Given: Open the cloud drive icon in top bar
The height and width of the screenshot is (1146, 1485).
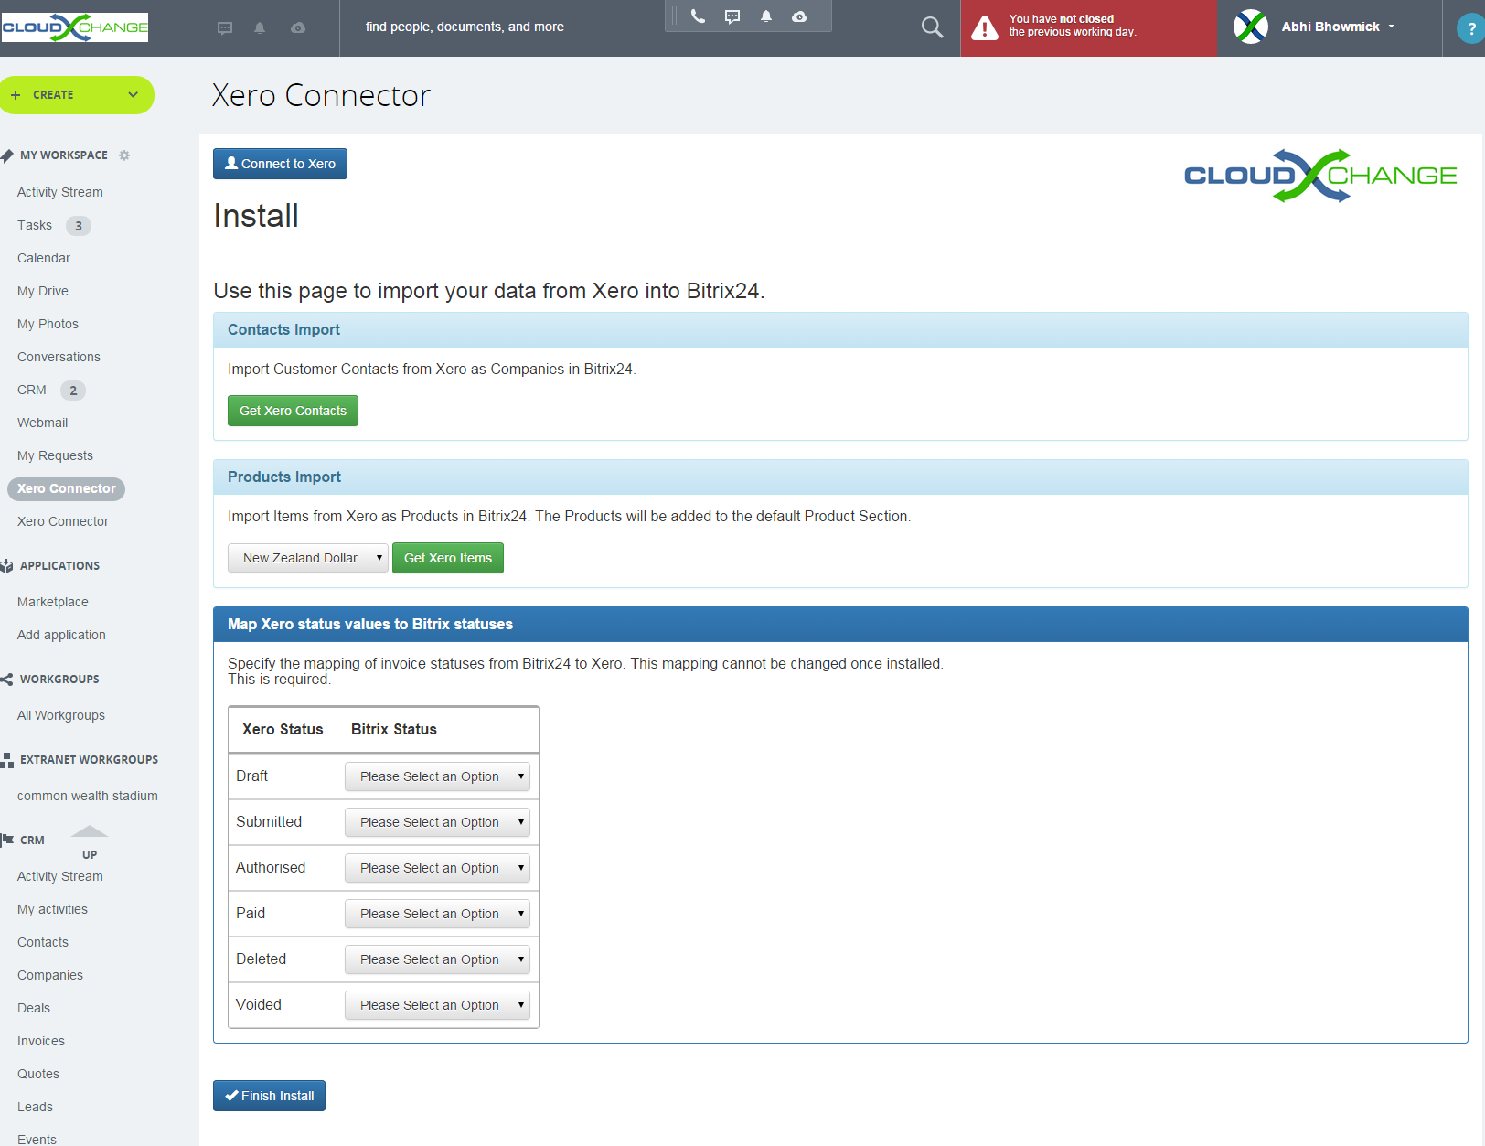Looking at the screenshot, I should tap(799, 16).
